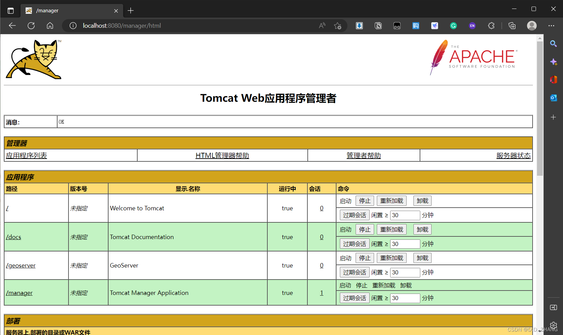Open the user profile avatar
Image resolution: width=563 pixels, height=335 pixels.
point(532,26)
